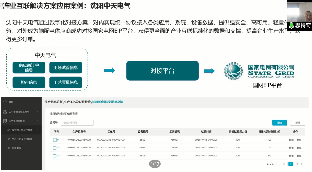Screen dimensions: 312x172
Task: Collapse the 生产信息采集项 chevron
Action: (x=37, y=121)
